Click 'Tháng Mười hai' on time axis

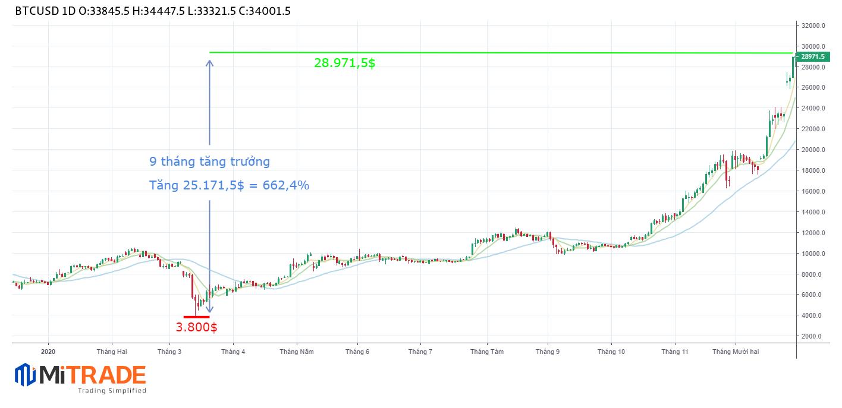(736, 352)
